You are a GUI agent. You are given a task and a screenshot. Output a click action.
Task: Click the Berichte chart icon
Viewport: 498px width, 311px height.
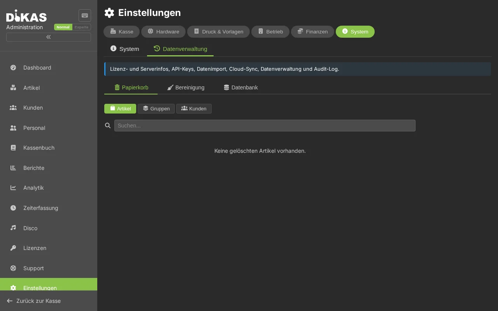[x=13, y=168]
